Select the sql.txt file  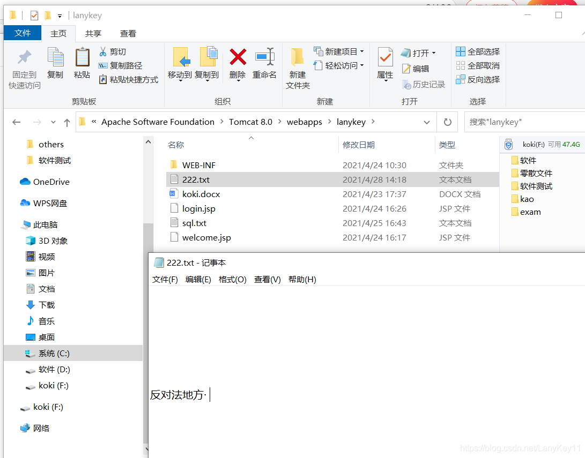pyautogui.click(x=194, y=223)
